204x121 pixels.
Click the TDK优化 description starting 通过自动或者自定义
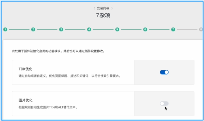click(70, 76)
